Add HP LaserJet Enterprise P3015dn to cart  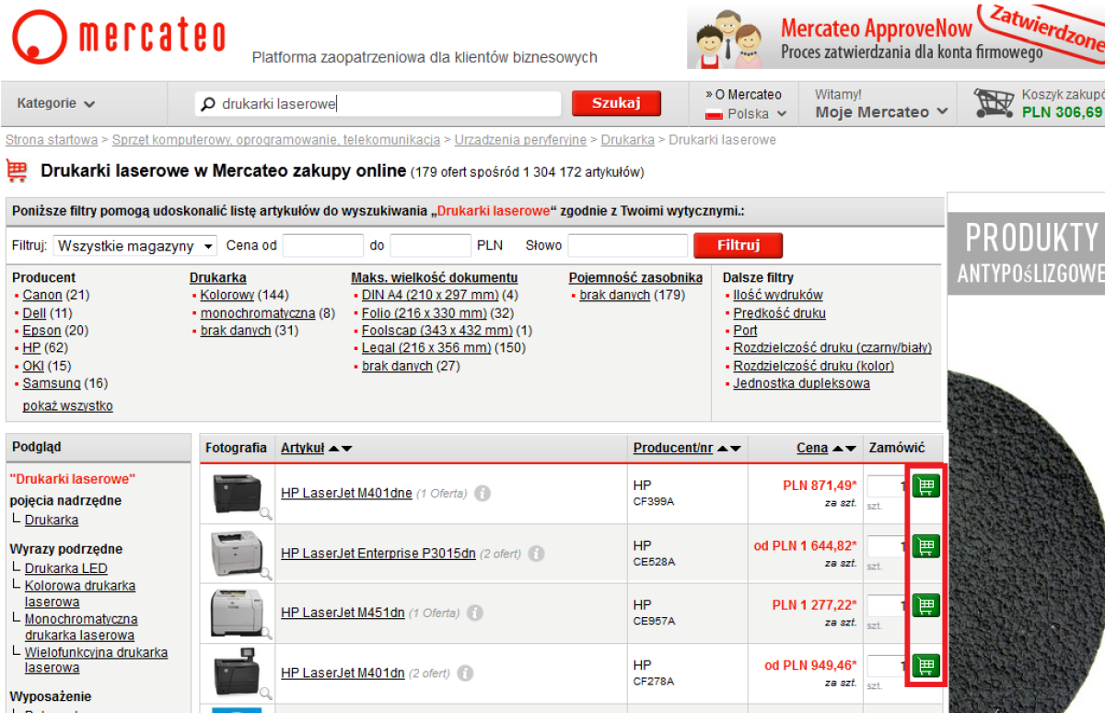926,546
